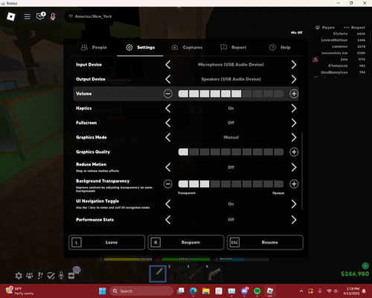Screen dimensions: 372x298
Task: Increase Background Transparency with the plus button
Action: tap(294, 184)
